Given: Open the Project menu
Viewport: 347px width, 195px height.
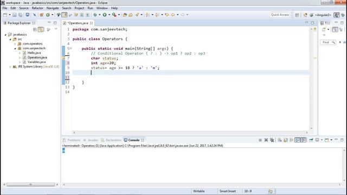Looking at the screenshot, I should [x=79, y=8].
